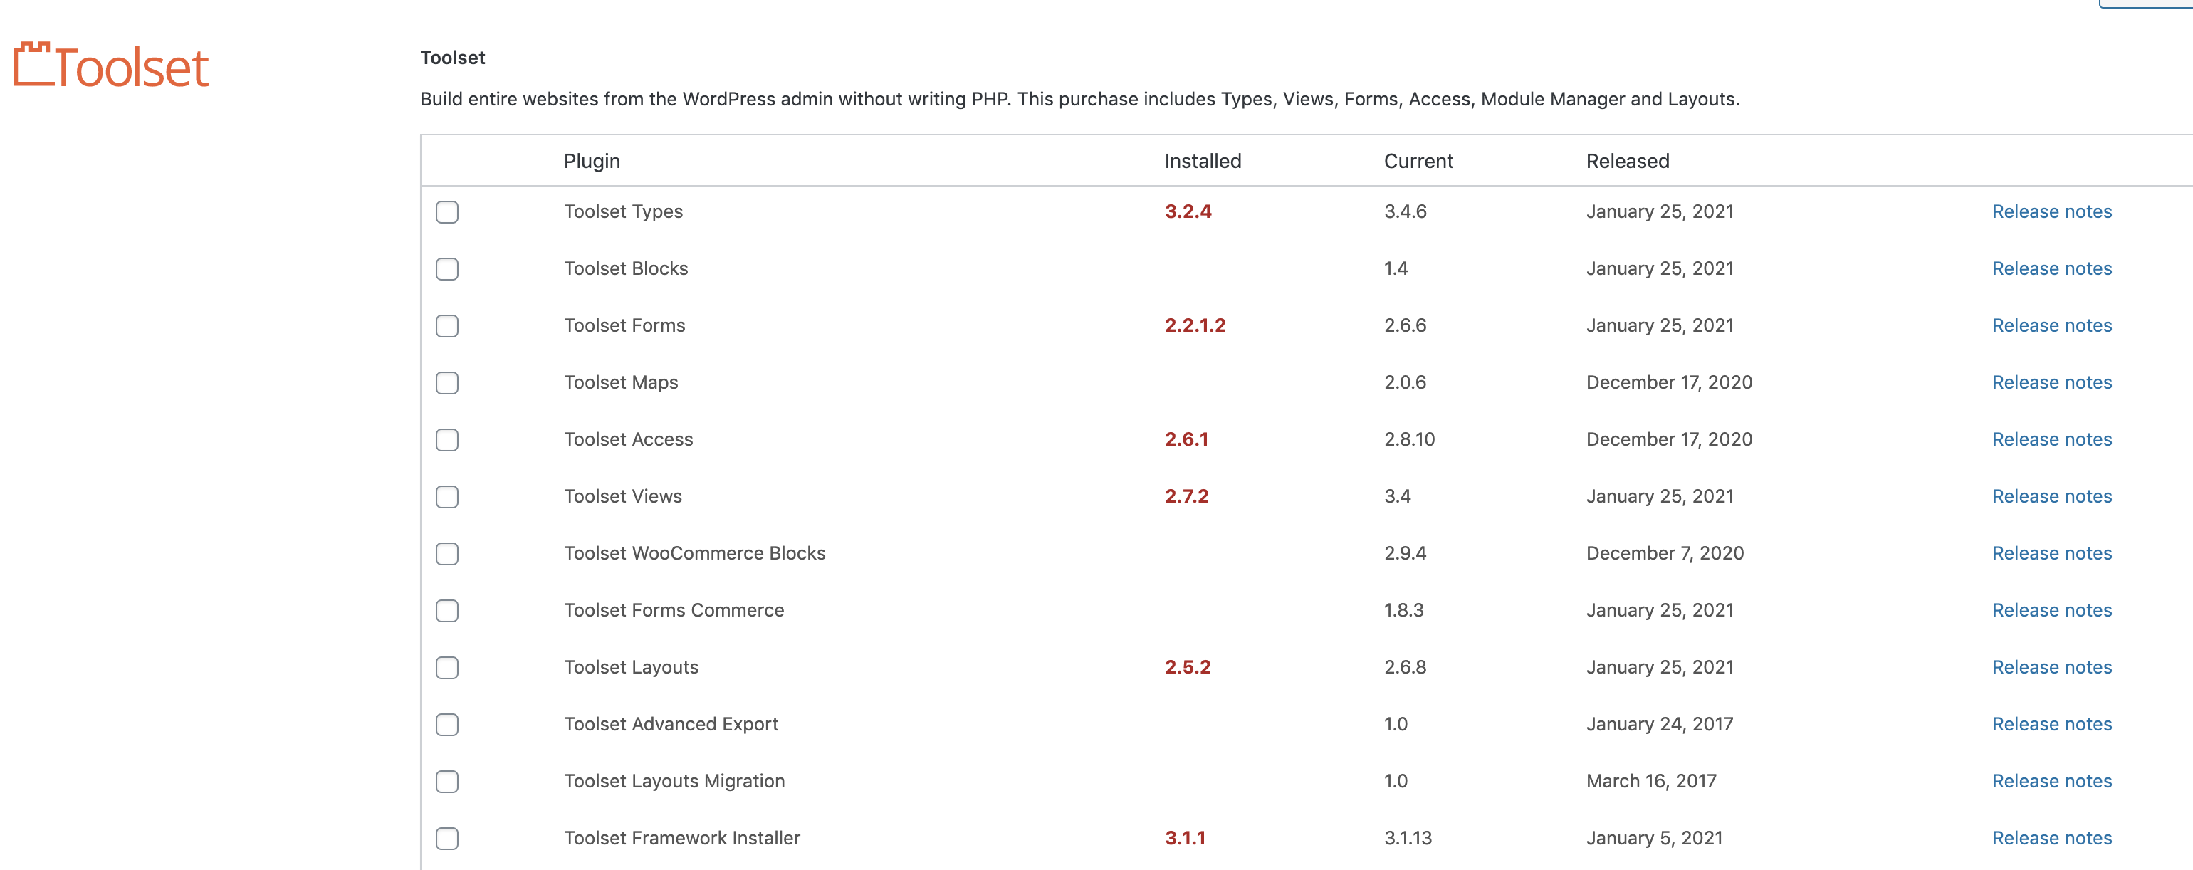This screenshot has height=870, width=2193.
Task: Select the Toolset Layouts checkbox
Action: coord(447,669)
